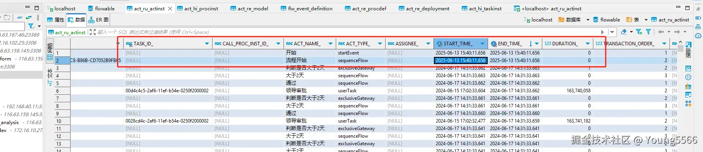The height and width of the screenshot is (152, 703).
Task: Click the save filter settings funnel icon
Action: [639, 32]
